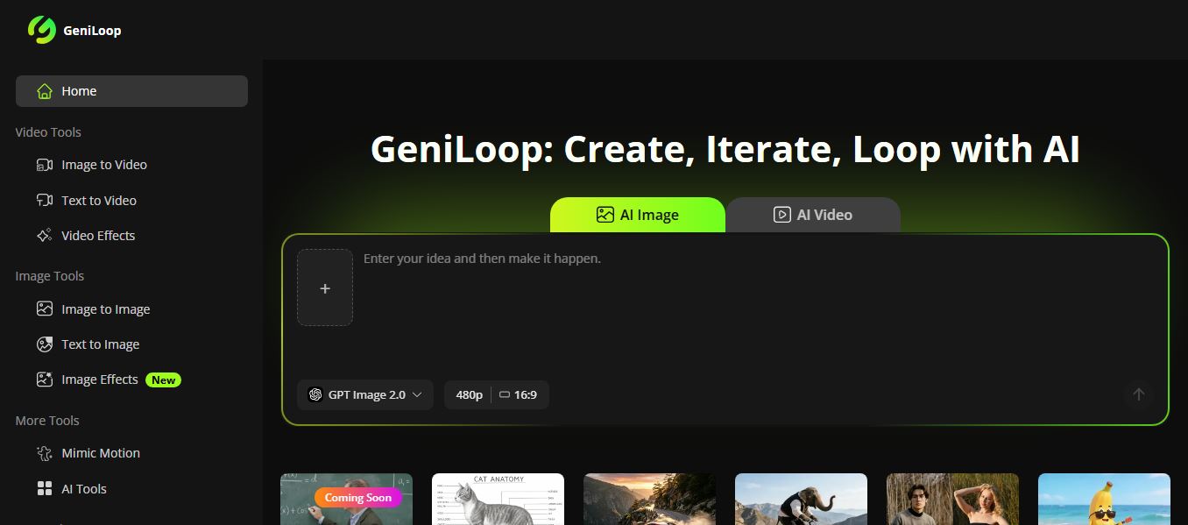1188x525 pixels.
Task: Open the banana character beach thumbnail
Action: point(1104,499)
